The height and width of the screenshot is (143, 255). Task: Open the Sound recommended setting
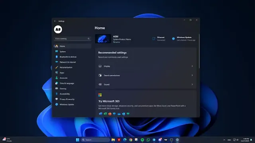pos(146,85)
